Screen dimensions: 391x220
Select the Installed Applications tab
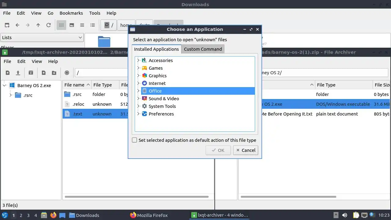(156, 49)
